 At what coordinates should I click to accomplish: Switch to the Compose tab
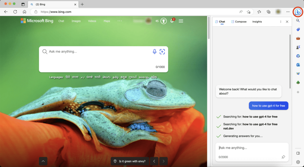(239, 22)
